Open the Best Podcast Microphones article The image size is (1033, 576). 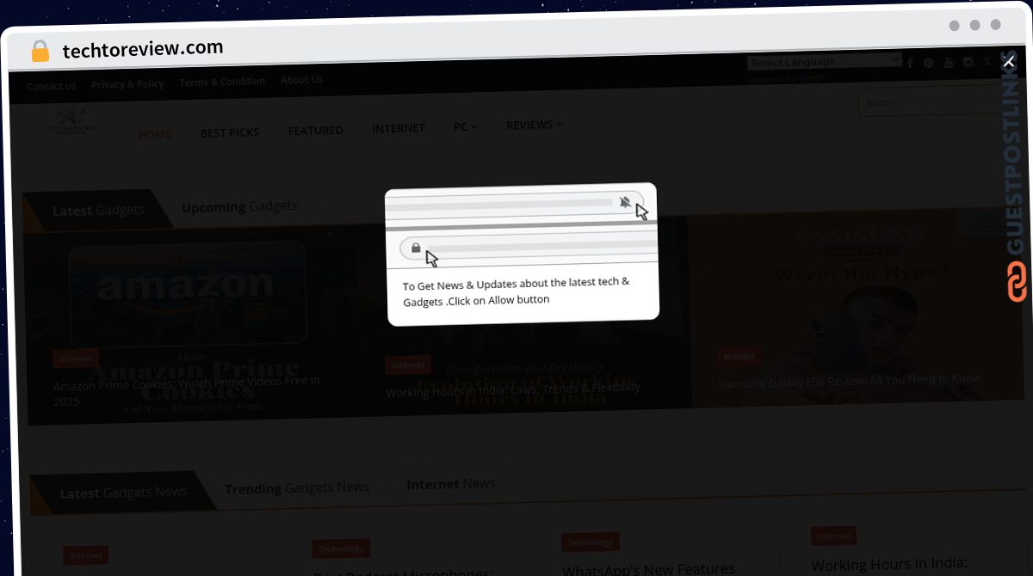click(402, 573)
